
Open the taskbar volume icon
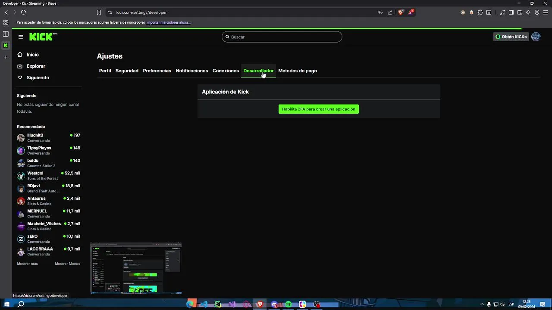502,304
